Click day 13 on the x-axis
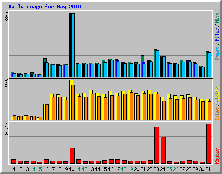This screenshot has width=222, height=174. [x=91, y=169]
